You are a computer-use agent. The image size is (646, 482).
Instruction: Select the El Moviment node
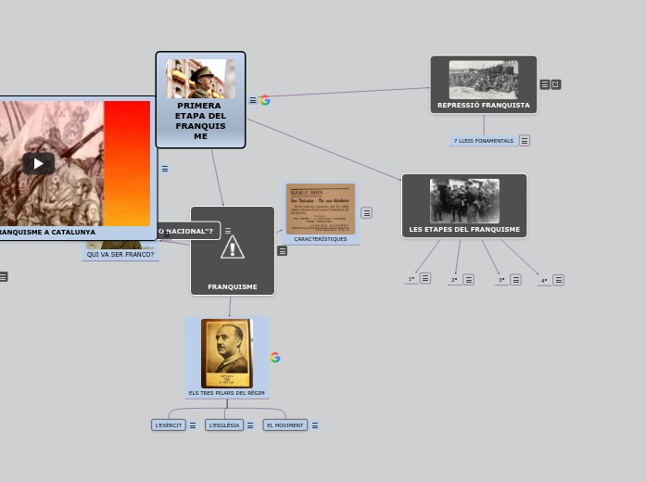point(285,425)
